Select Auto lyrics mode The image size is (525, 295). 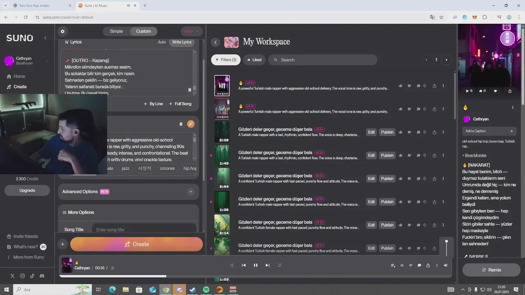coord(162,42)
